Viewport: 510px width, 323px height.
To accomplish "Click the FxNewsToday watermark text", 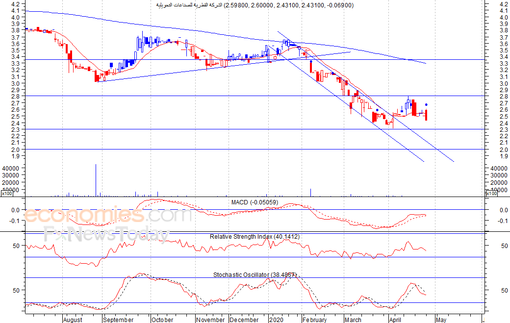I will [x=107, y=234].
